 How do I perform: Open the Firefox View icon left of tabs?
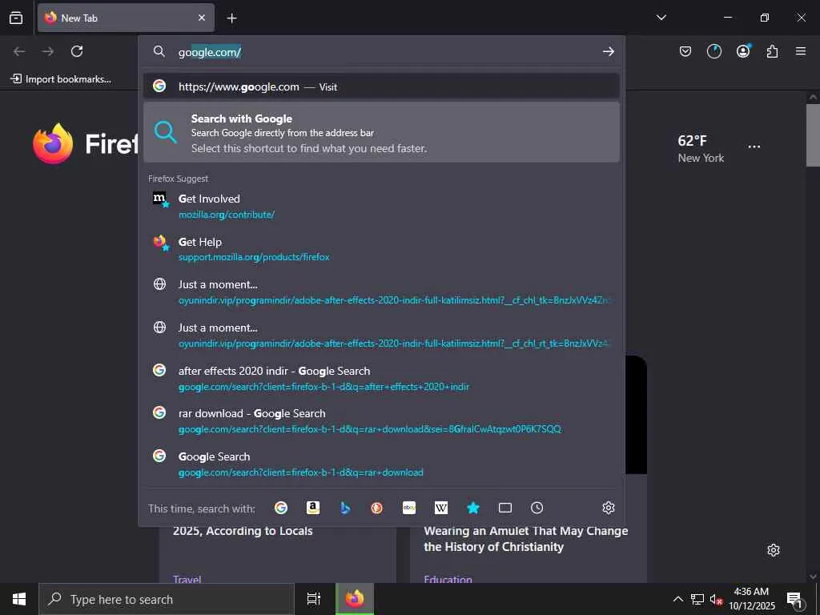(16, 18)
